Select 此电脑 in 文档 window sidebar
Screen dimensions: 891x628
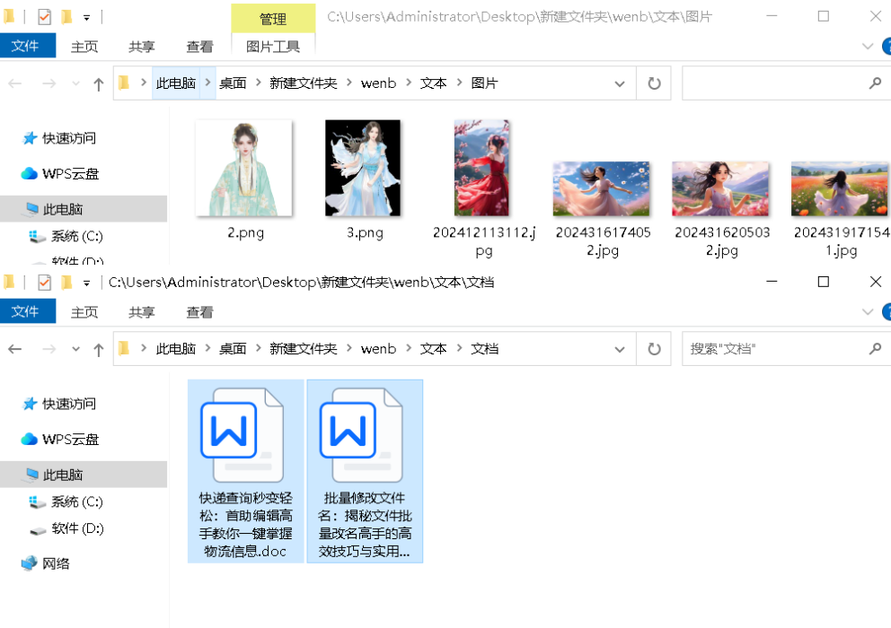(84, 475)
